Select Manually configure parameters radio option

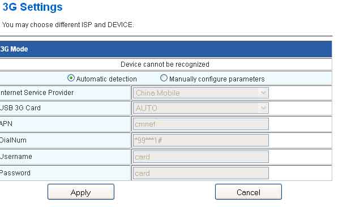pyautogui.click(x=164, y=78)
